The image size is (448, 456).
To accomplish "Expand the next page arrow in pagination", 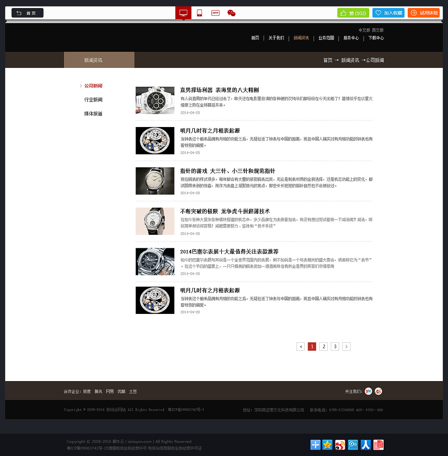I will 346,346.
